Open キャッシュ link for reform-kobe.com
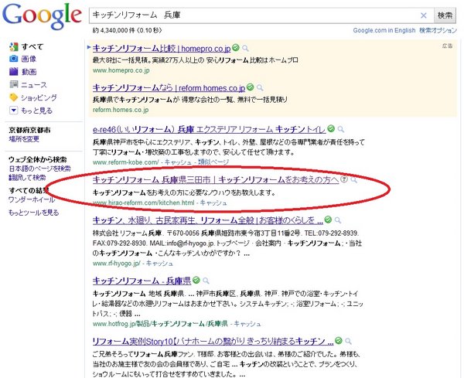The height and width of the screenshot is (378, 464). coord(178,162)
